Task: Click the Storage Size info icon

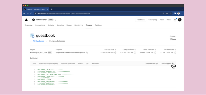Action: click(x=116, y=50)
